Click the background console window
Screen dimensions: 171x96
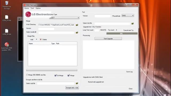point(20,39)
